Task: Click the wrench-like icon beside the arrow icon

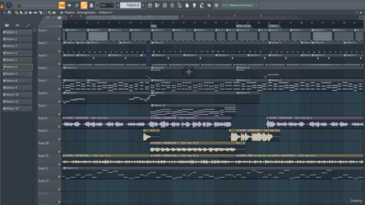Action: coord(76,5)
